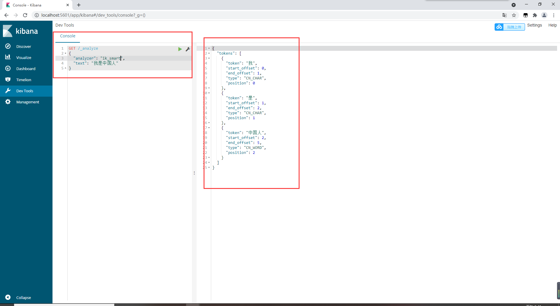Click the vertical scrollbar thumb at right

558,291
